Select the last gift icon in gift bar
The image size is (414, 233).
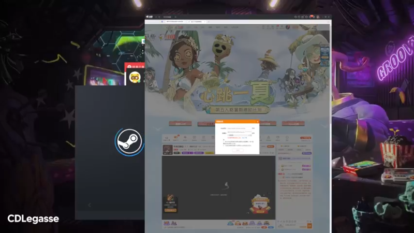[267, 223]
